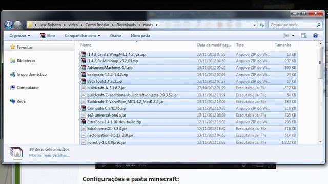328x184 pixels.
Task: Click Abrir in the toolbar
Action: [x=48, y=36]
